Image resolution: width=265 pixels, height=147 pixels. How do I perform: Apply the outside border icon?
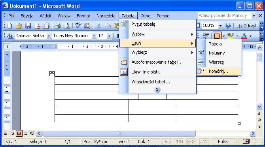(217, 36)
